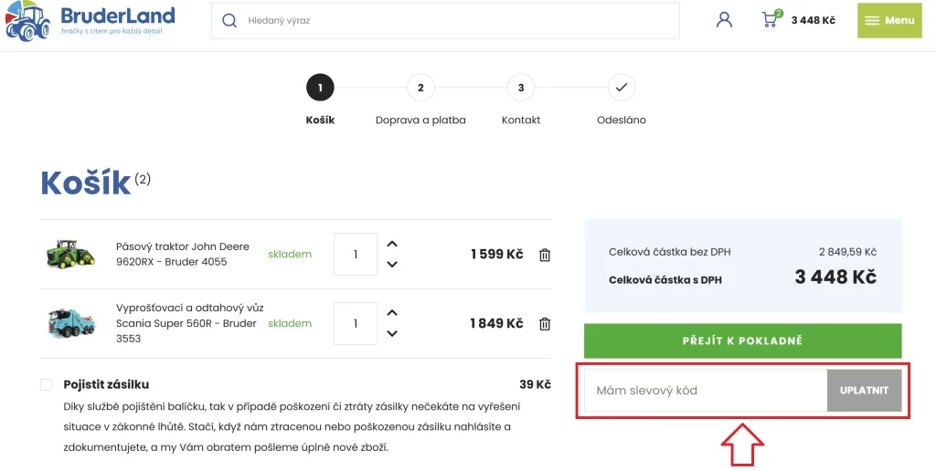Open John Deere tractor product thumbnail
The width and height of the screenshot is (936, 471).
[71, 254]
